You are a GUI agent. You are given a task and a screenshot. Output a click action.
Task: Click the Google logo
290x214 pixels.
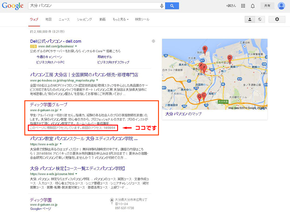[x=12, y=6]
